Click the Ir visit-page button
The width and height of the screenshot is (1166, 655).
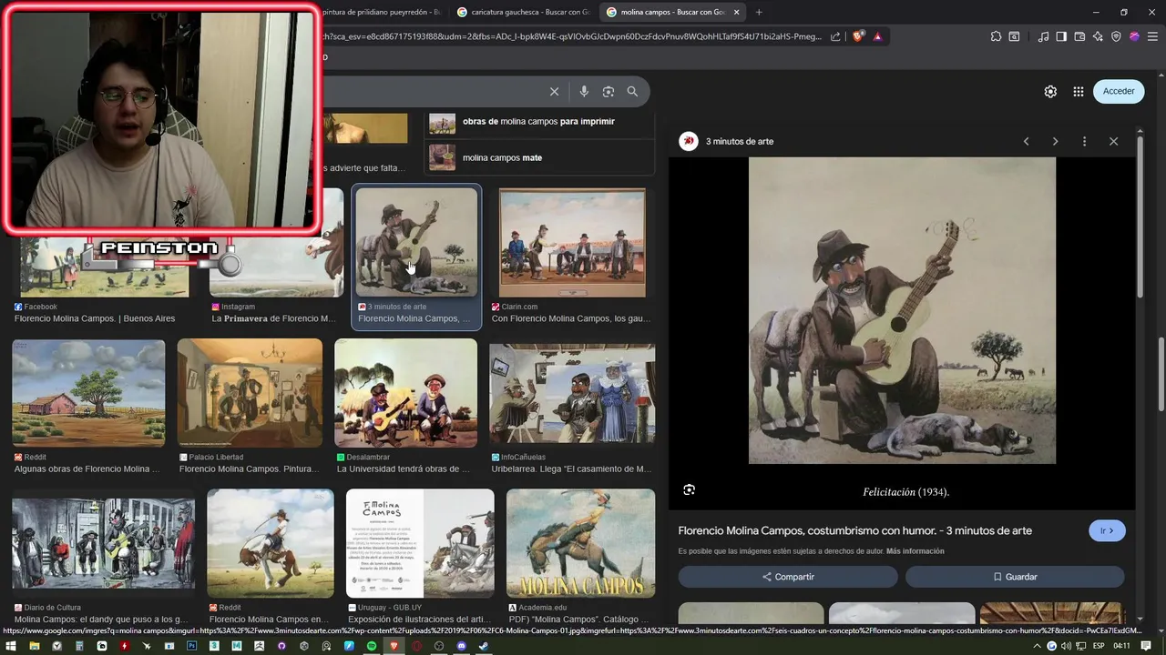point(1107,530)
